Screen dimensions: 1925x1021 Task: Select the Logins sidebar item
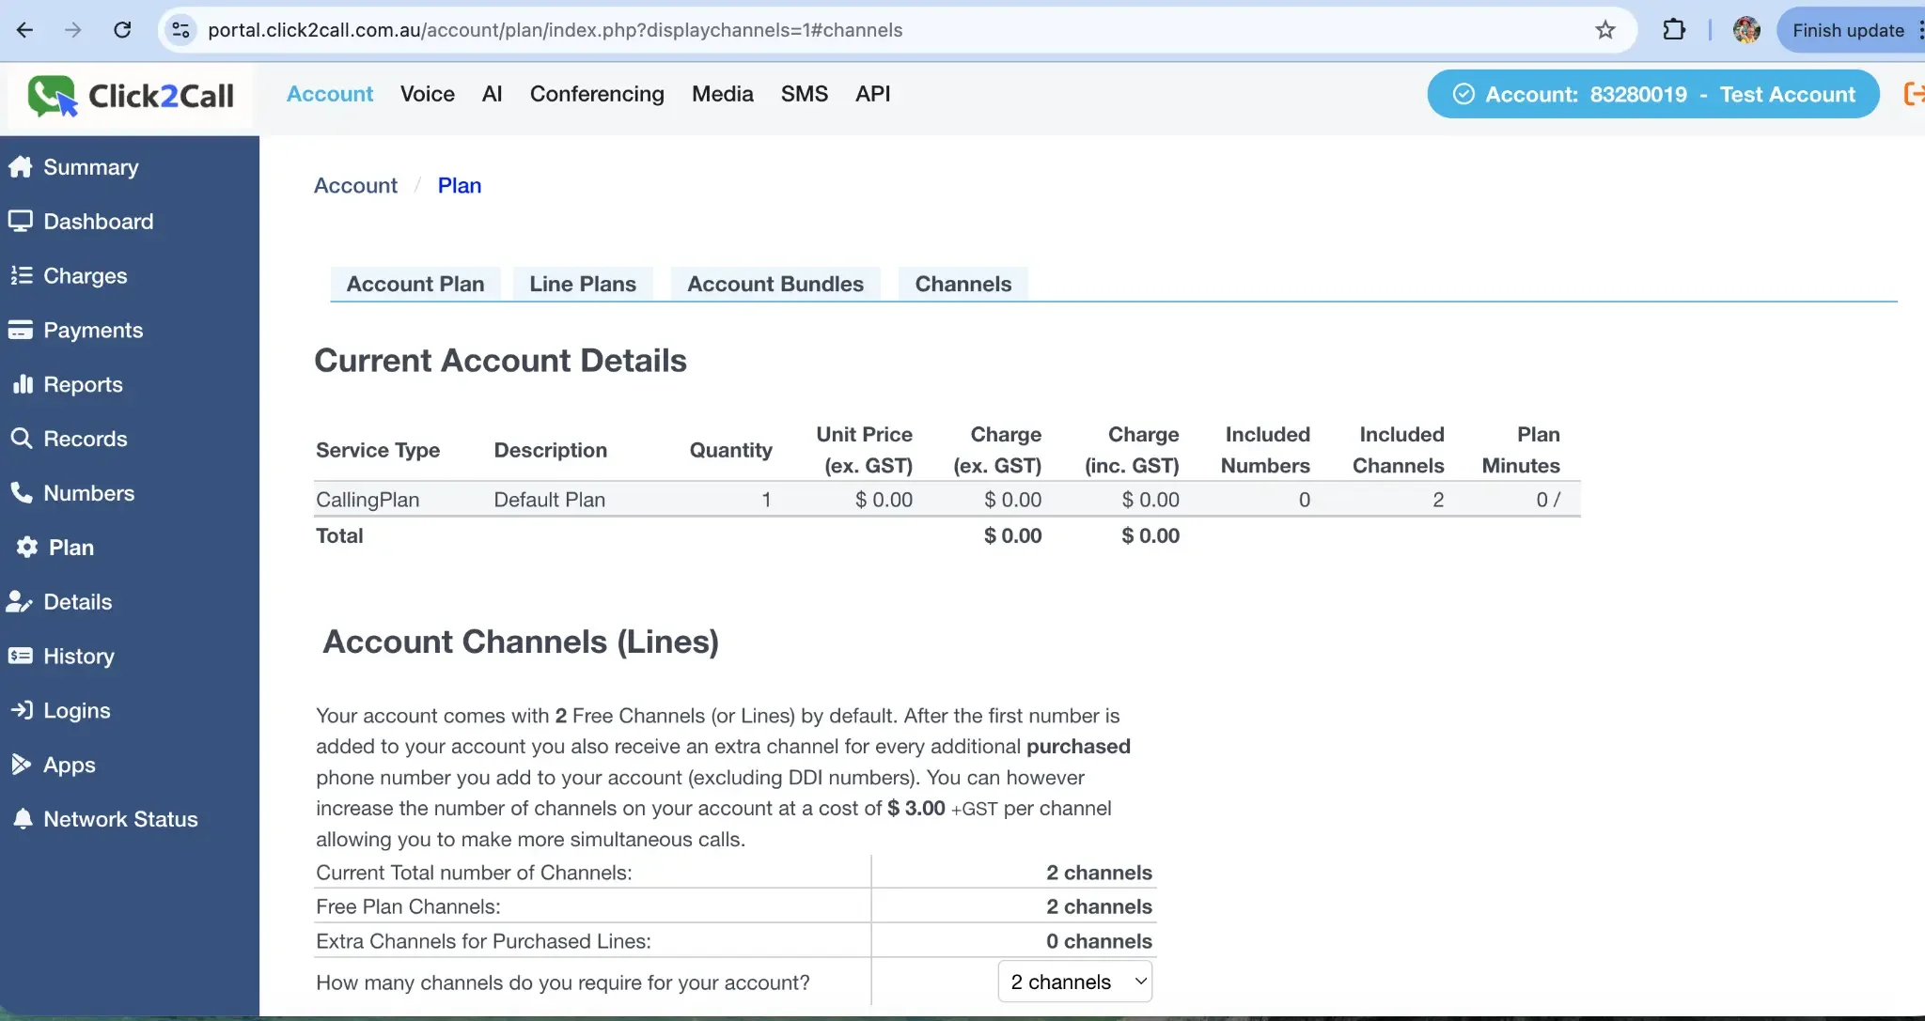pos(76,710)
